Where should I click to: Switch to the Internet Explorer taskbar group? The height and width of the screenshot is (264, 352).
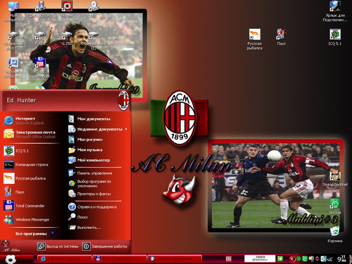pos(64,259)
